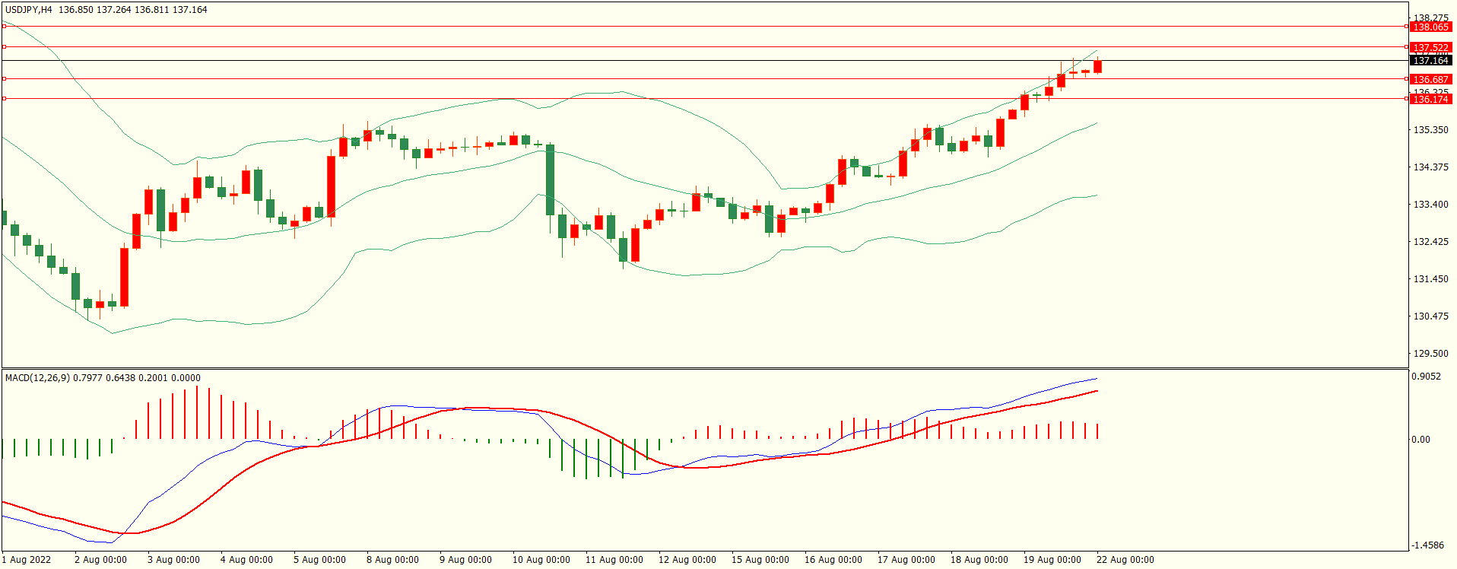1457x569 pixels.
Task: Click the 22 Aug 00:00 date label
Action: (x=1125, y=560)
